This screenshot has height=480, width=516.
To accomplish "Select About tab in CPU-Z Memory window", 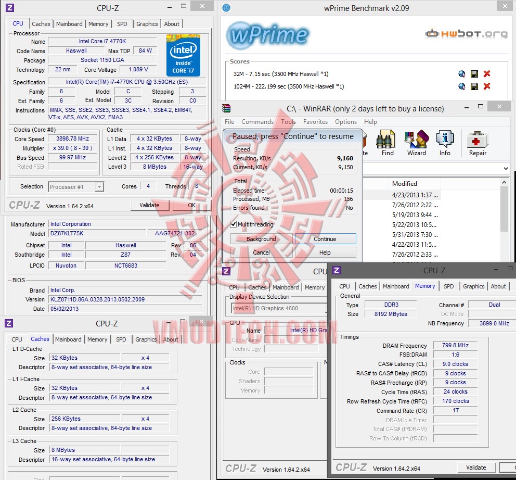I will (x=498, y=286).
